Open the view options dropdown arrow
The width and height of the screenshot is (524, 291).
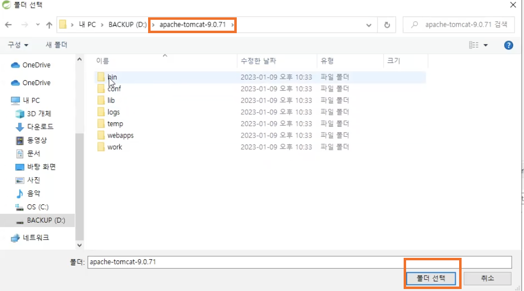click(x=485, y=45)
